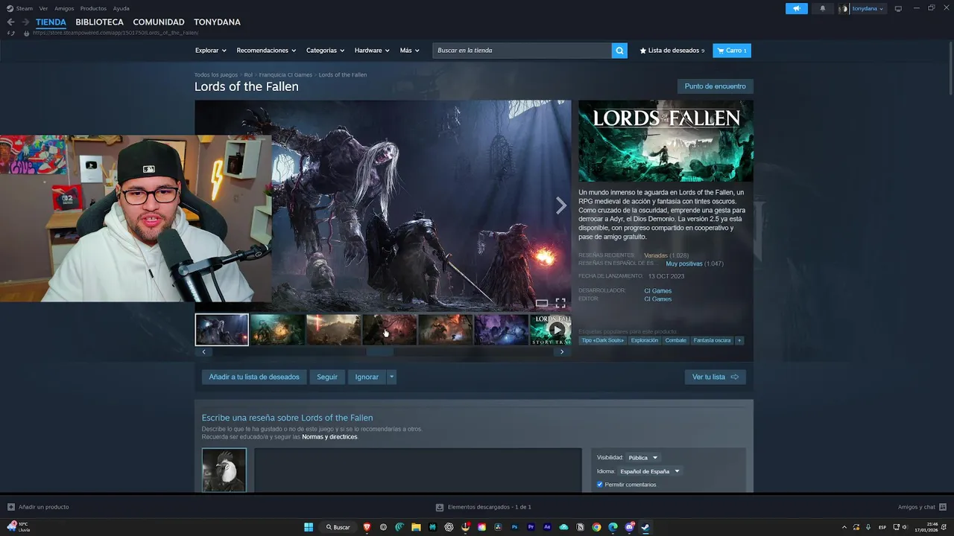Image resolution: width=954 pixels, height=536 pixels.
Task: Open Google Chrome from taskbar
Action: pos(596,527)
